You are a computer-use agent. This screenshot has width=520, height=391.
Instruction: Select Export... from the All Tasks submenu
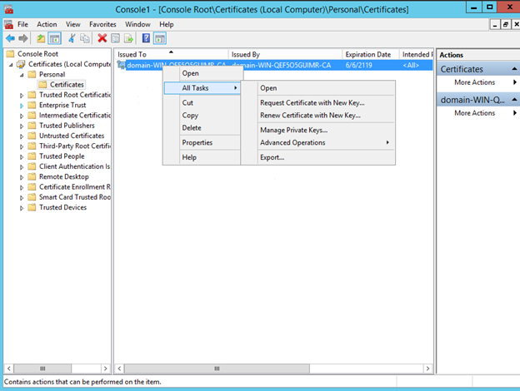(272, 157)
